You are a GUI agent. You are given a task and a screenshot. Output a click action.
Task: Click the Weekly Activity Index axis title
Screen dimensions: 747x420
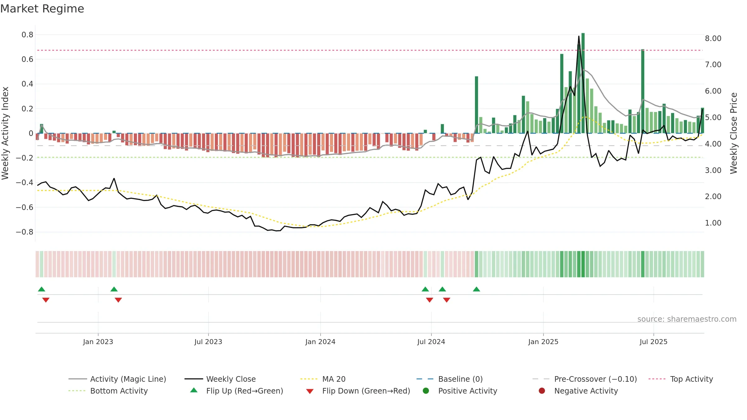(5, 133)
